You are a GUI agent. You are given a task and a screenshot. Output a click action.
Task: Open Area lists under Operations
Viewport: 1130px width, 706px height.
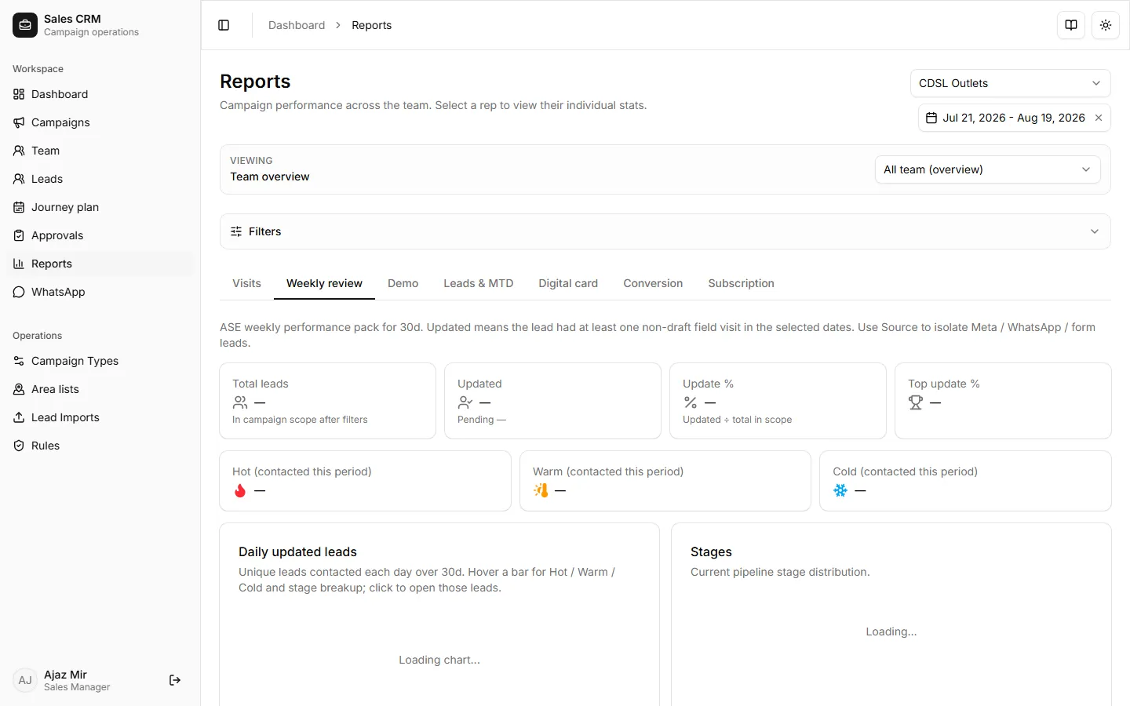[x=100, y=389]
